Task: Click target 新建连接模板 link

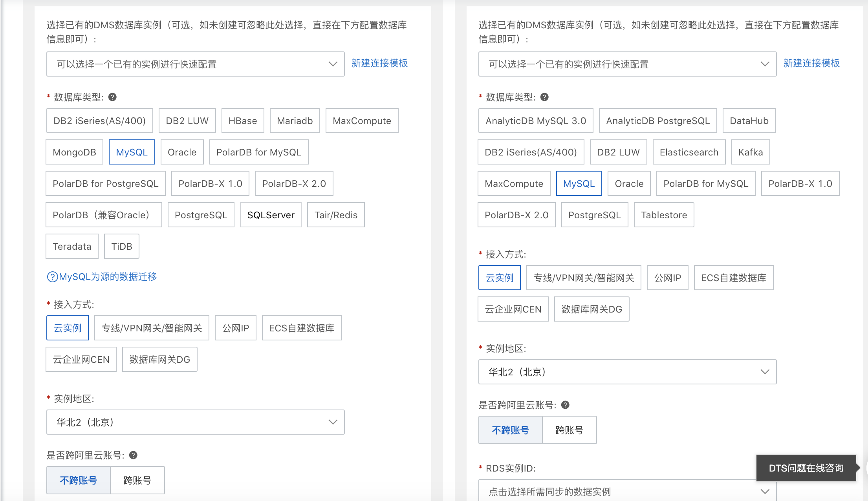Action: pos(811,63)
